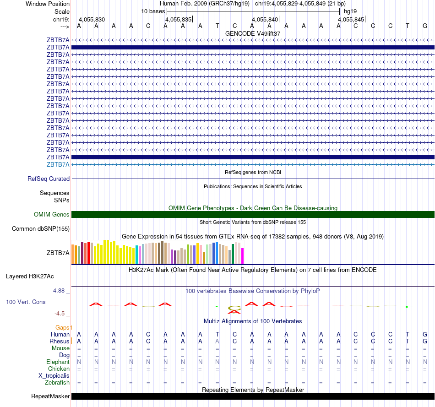The height and width of the screenshot is (407, 435).
Task: Click the 4,055,835 ruler coordinate
Action: pyautogui.click(x=179, y=19)
